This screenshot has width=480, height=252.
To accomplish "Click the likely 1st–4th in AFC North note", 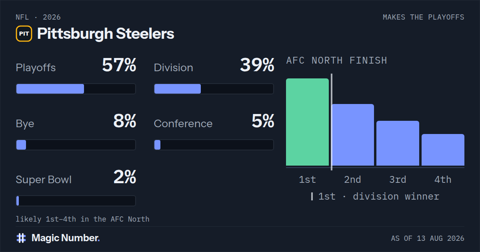I will click(82, 219).
